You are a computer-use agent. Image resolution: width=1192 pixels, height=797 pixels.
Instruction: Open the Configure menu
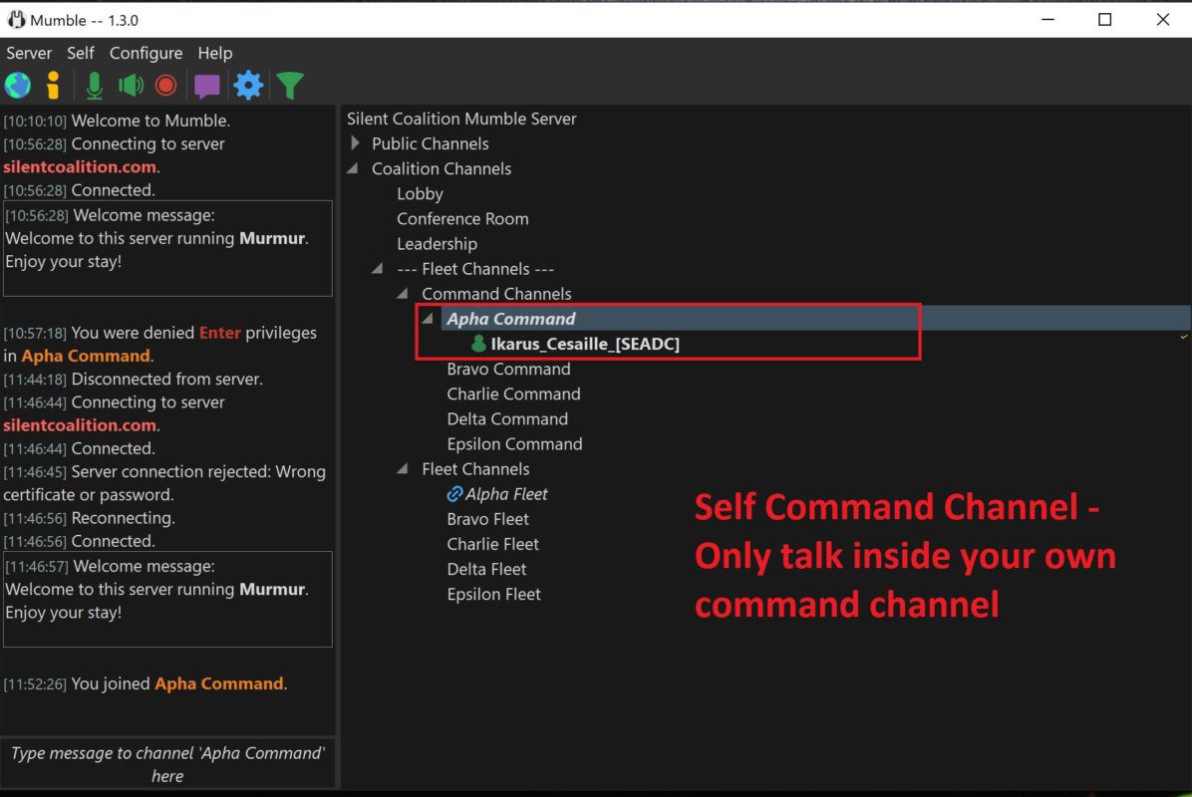[146, 53]
